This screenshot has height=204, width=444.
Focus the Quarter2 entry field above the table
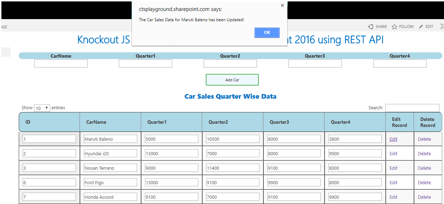pyautogui.click(x=230, y=63)
